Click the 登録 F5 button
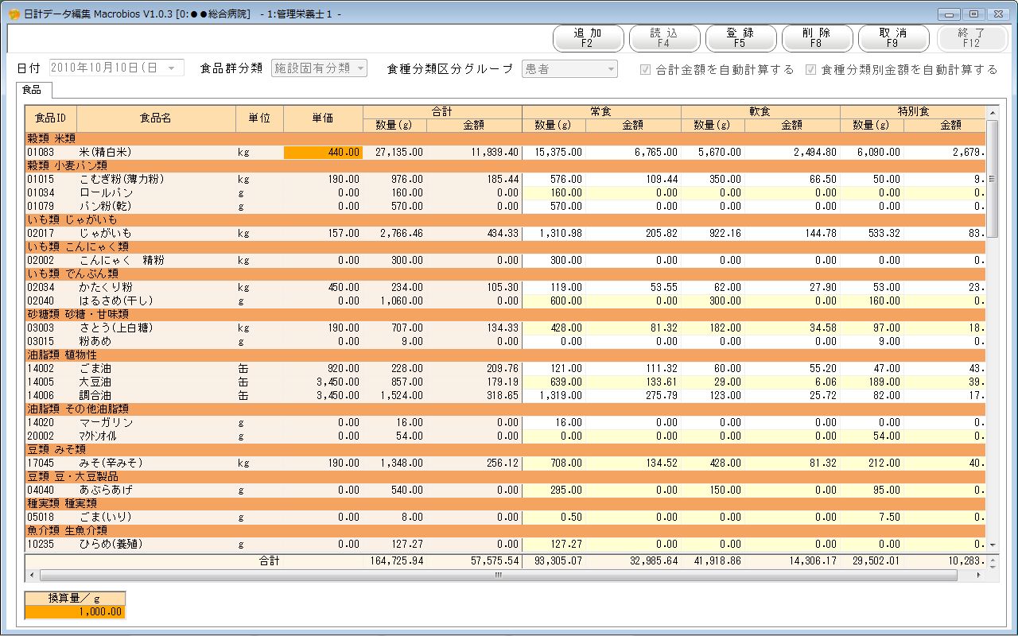Image resolution: width=1018 pixels, height=636 pixels. pos(740,38)
